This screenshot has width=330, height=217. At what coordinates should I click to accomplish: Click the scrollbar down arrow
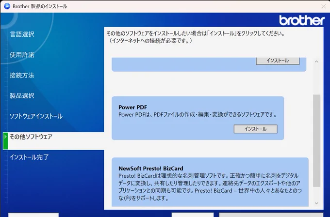tap(316, 203)
